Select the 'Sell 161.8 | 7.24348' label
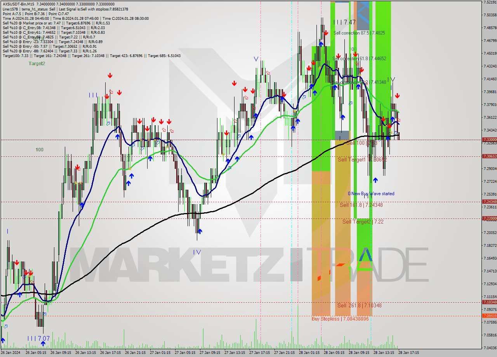The image size is (497, 357). tap(361, 205)
